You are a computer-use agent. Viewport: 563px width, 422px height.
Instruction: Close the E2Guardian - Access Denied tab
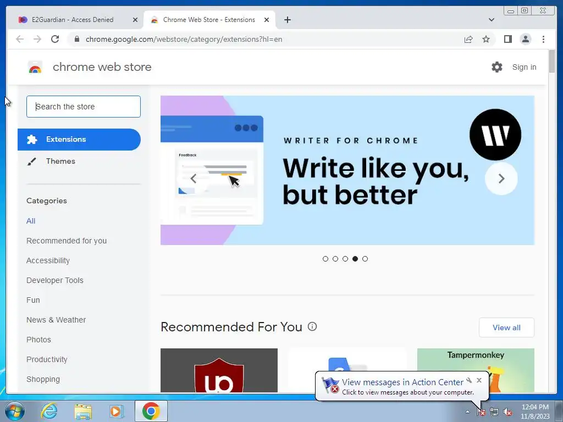[x=135, y=20]
